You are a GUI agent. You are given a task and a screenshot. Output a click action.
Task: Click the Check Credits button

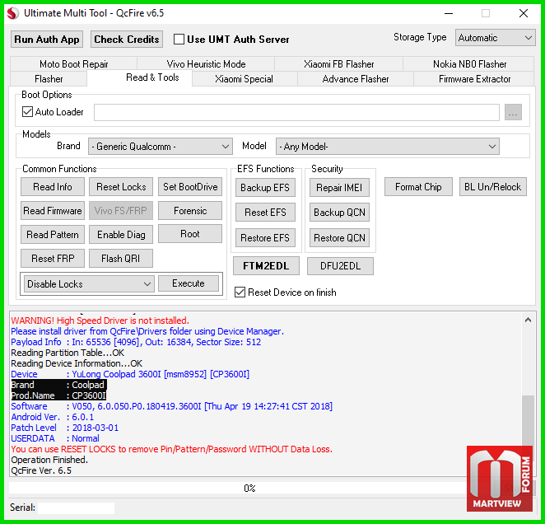click(127, 40)
